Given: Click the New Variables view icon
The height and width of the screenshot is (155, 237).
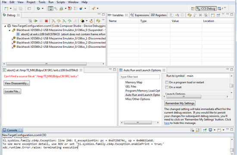Looking at the screenshot, I should 213,15.
